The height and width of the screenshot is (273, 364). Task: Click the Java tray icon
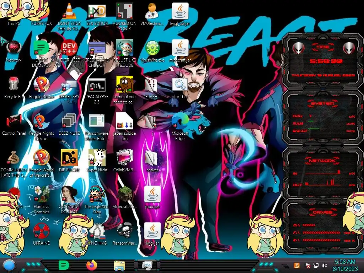[x=297, y=265]
